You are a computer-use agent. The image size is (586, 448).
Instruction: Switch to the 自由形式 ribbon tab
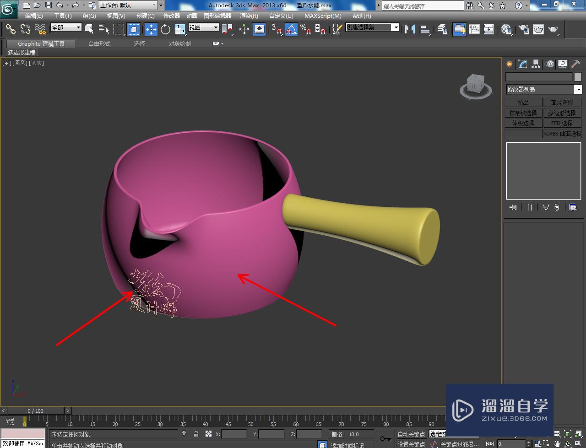click(99, 43)
